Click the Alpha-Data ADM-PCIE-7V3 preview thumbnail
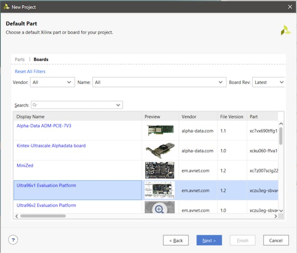297x253 pixels. [160, 130]
